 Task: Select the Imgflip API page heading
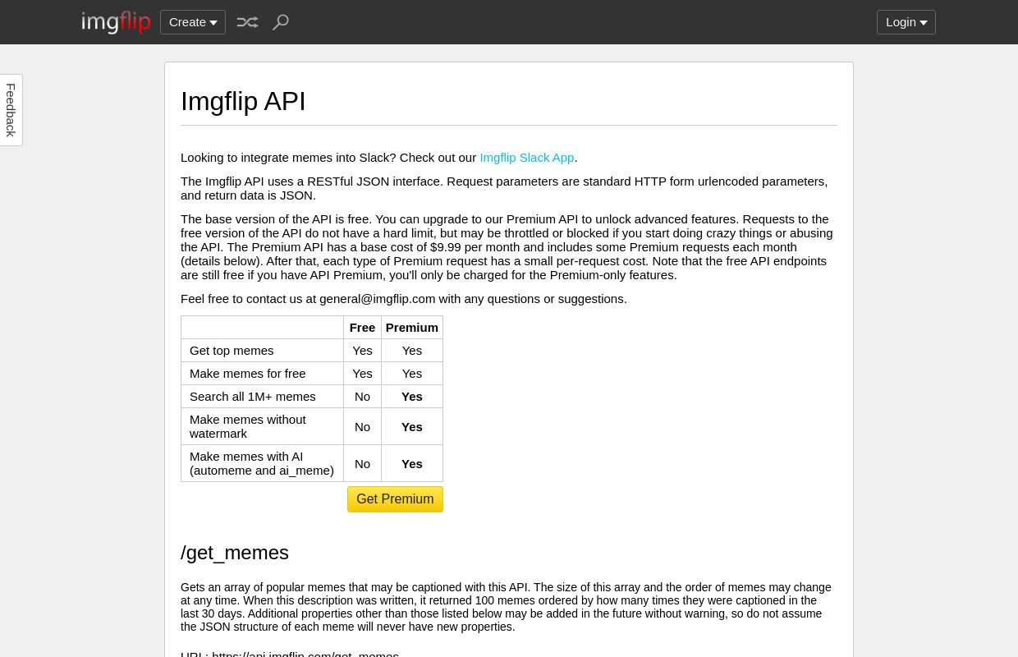pos(243,101)
